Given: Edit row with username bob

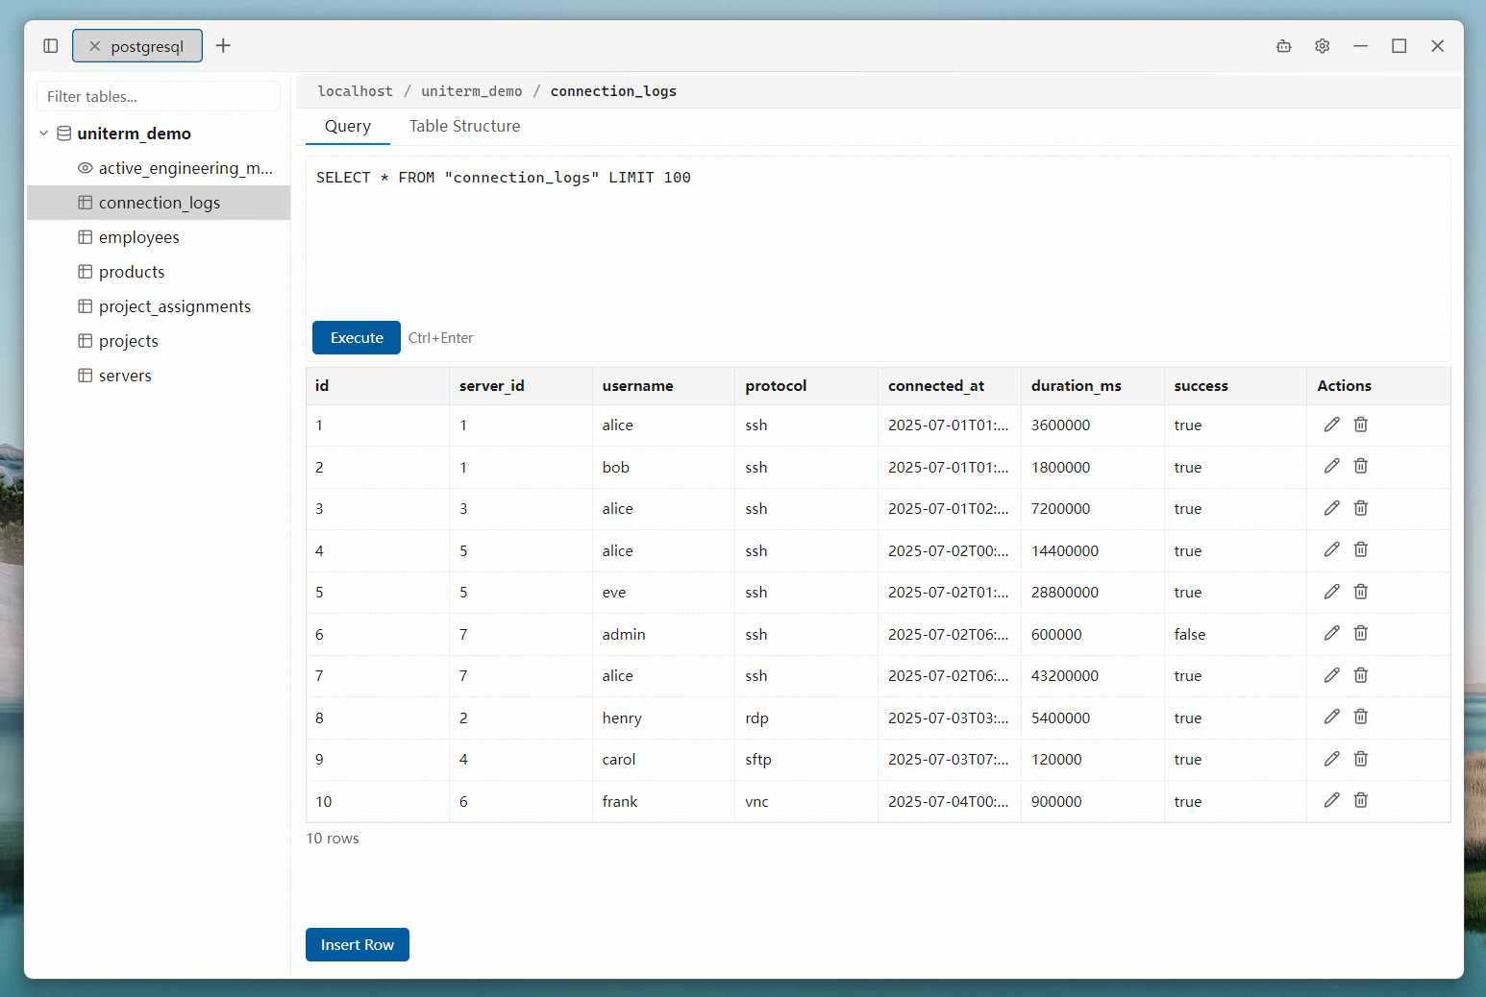Looking at the screenshot, I should click(x=1331, y=466).
